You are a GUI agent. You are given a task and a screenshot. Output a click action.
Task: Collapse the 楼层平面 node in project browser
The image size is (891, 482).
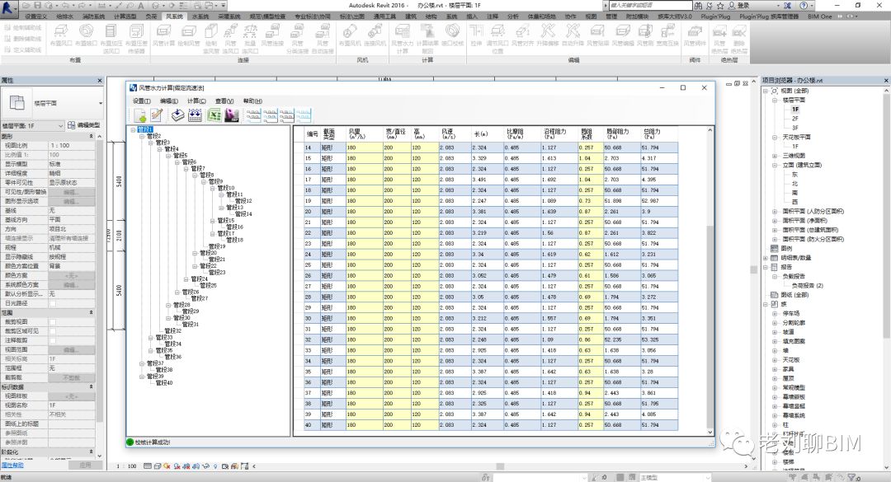coord(775,100)
